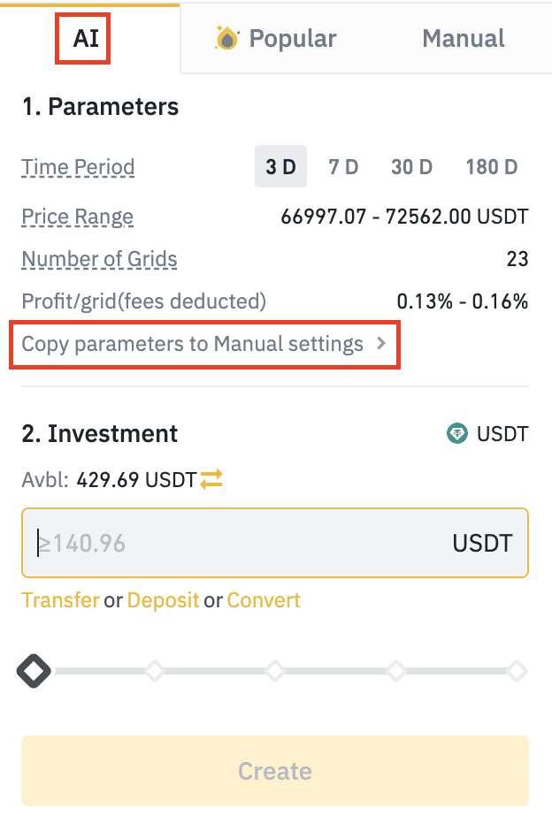552x831 pixels.
Task: Copy parameters to Manual settings
Action: click(x=193, y=344)
